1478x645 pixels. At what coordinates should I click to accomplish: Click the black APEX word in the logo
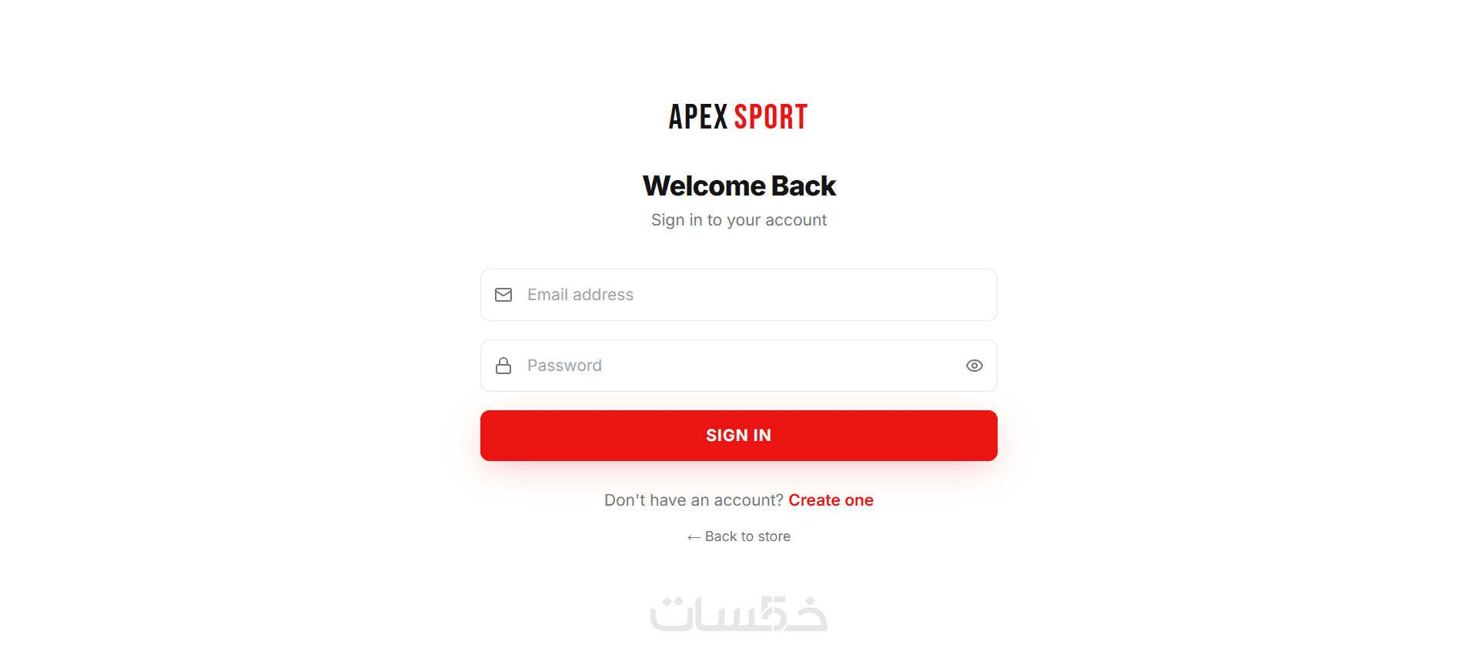pyautogui.click(x=698, y=117)
